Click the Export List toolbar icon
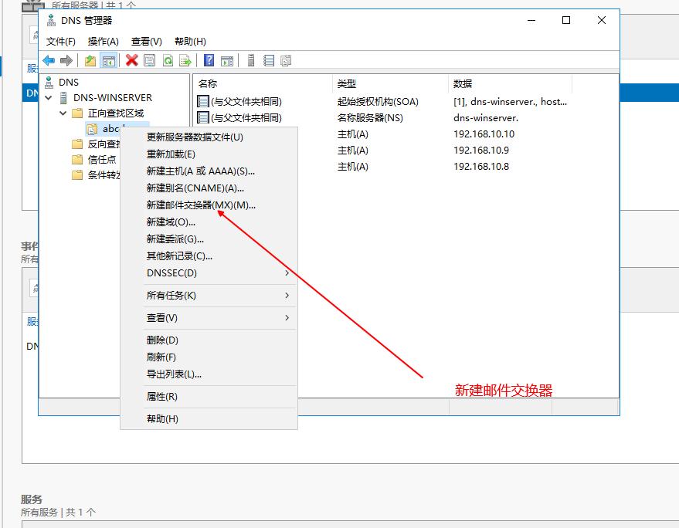 tap(185, 60)
